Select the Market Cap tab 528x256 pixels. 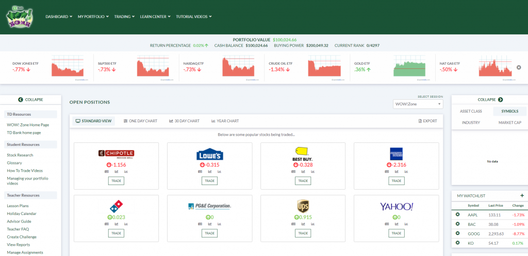coord(510,123)
